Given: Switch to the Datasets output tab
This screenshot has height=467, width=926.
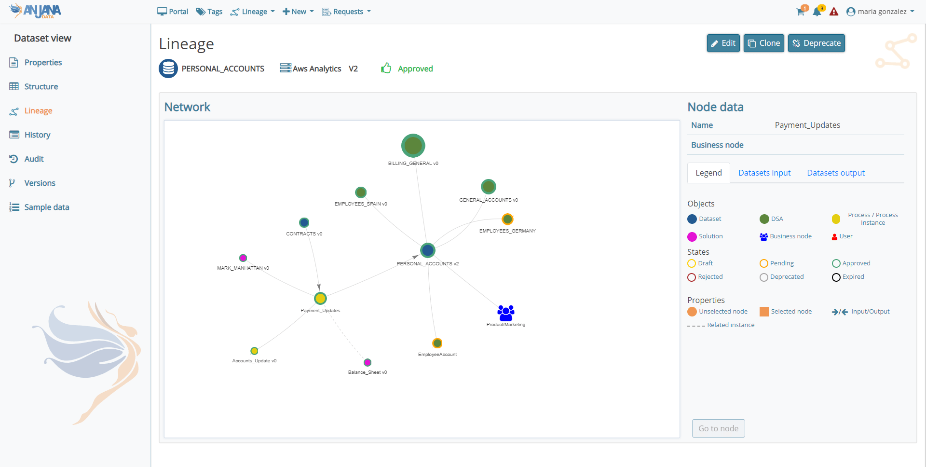Looking at the screenshot, I should point(835,173).
